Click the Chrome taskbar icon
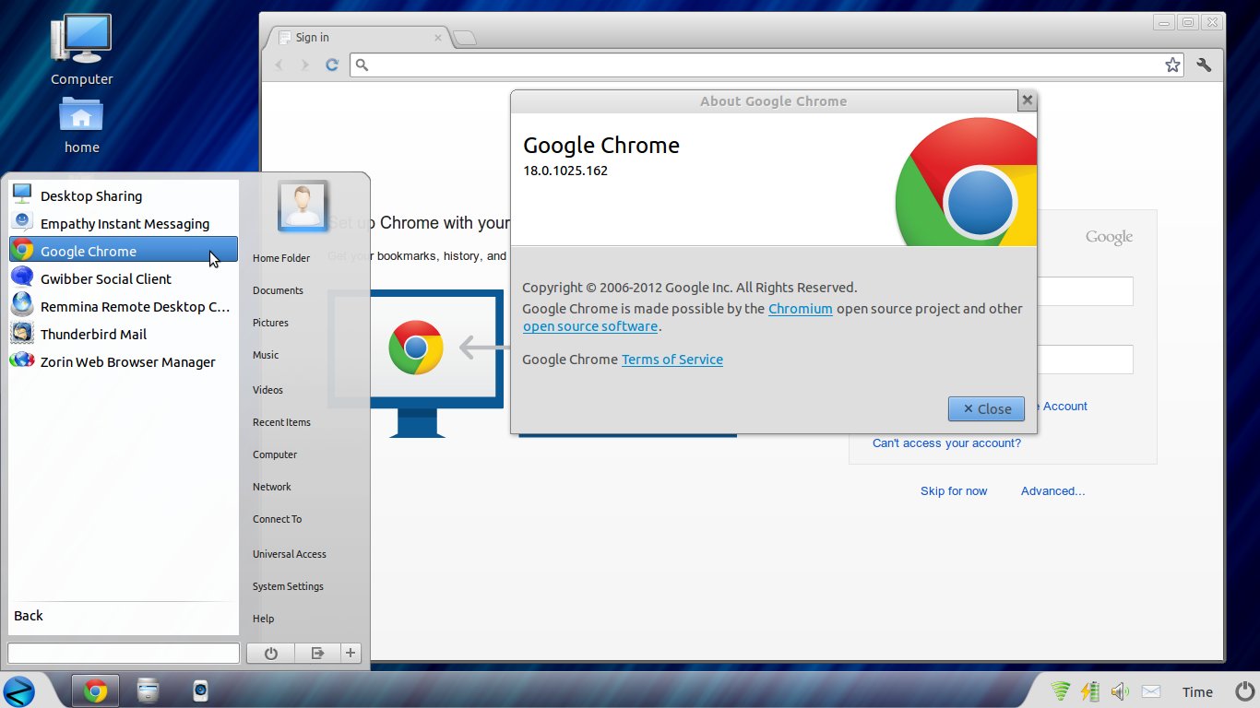This screenshot has width=1260, height=708. tap(95, 690)
